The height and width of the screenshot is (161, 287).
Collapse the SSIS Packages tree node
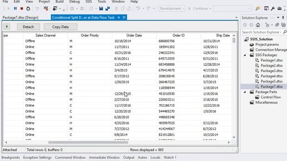[245, 55]
